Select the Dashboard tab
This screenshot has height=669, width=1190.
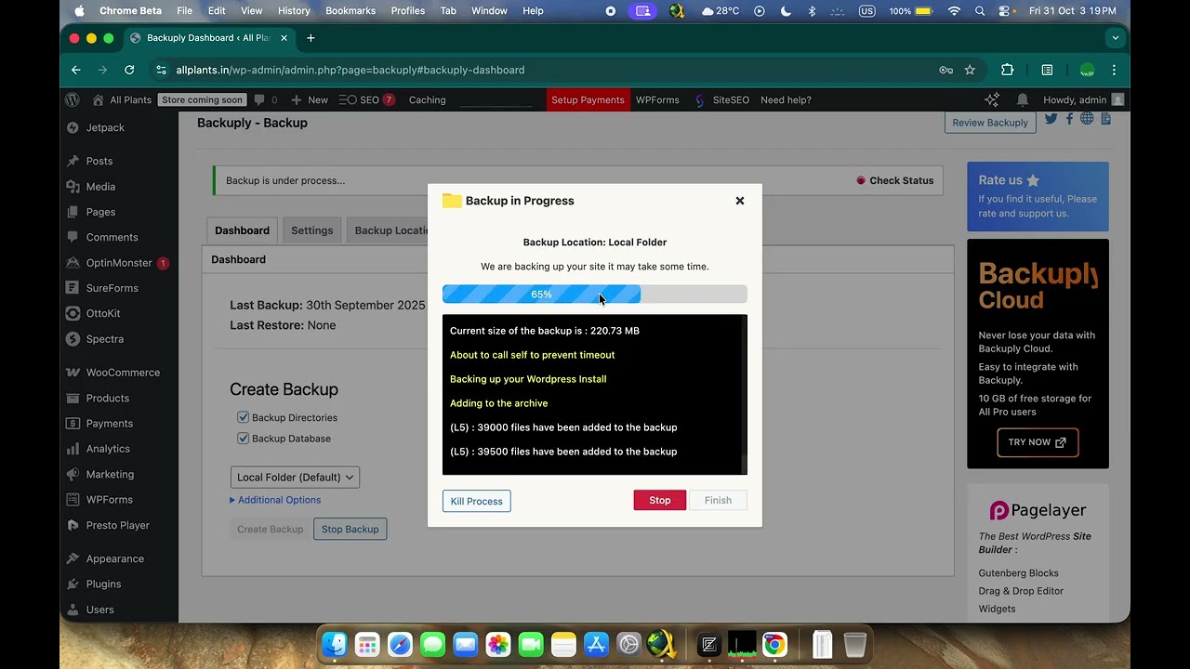tap(242, 230)
